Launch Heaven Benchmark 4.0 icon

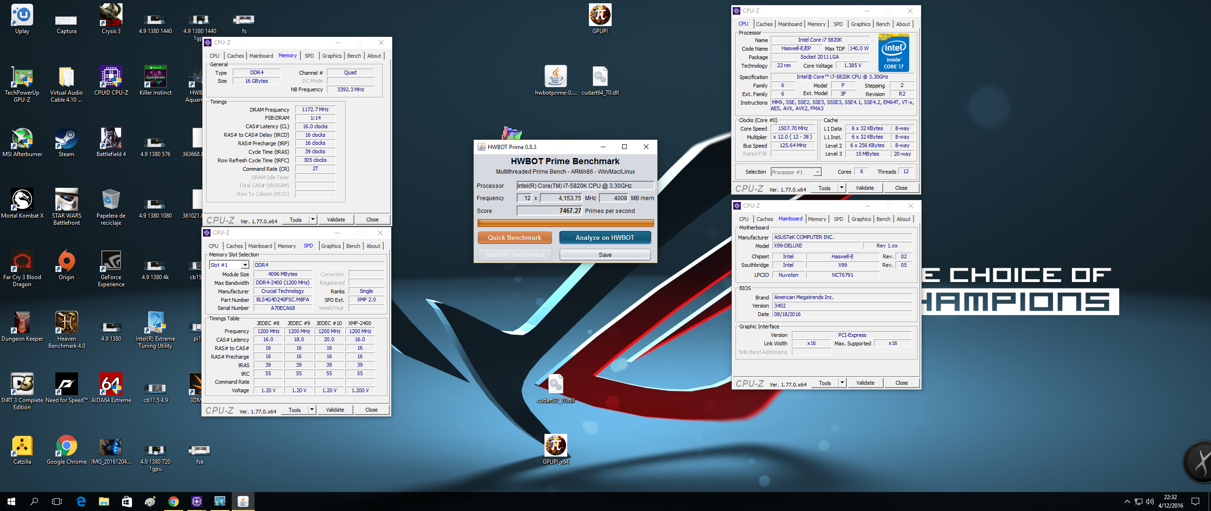66,330
